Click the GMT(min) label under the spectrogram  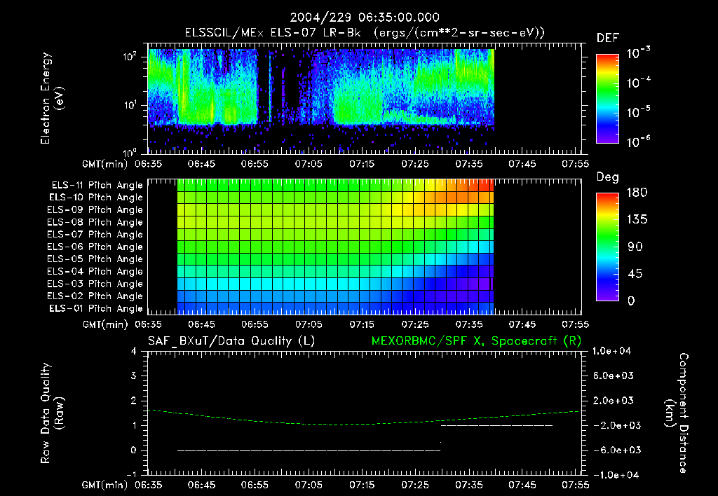[104, 164]
